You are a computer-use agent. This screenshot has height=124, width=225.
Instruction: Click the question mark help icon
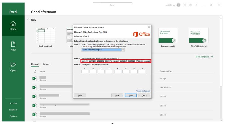click(x=196, y=5)
